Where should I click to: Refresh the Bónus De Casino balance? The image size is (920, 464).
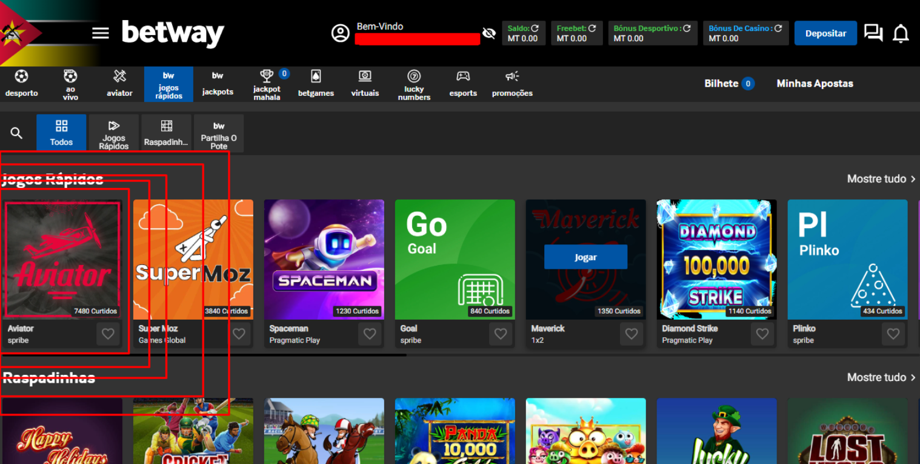coord(778,28)
